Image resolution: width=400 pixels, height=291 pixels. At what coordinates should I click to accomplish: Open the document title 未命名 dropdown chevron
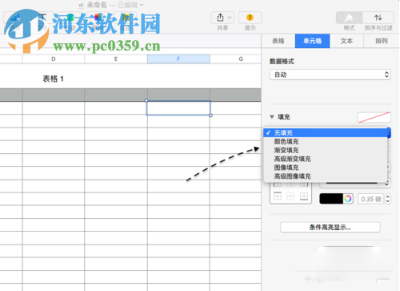click(x=142, y=5)
